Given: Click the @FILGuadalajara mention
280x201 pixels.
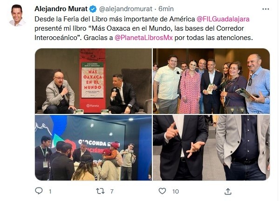Looking at the screenshot, I should pyautogui.click(x=223, y=19).
